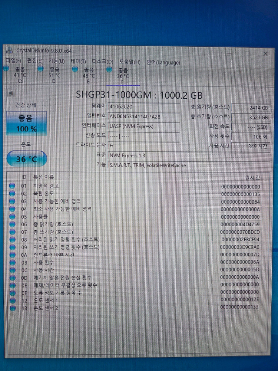The width and height of the screenshot is (278, 371).
Task: Click the status dot for 사용 가능한 예비 영역
Action: (12, 201)
